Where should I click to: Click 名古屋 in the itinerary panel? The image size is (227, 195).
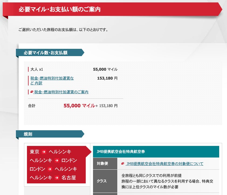69,178
